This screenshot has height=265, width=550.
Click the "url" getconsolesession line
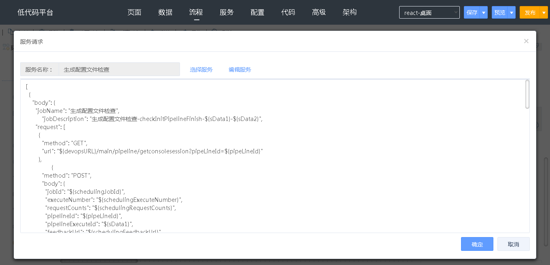[152, 151]
